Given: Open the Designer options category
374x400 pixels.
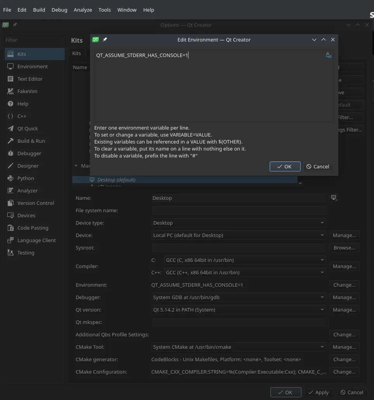Looking at the screenshot, I should tap(35, 166).
